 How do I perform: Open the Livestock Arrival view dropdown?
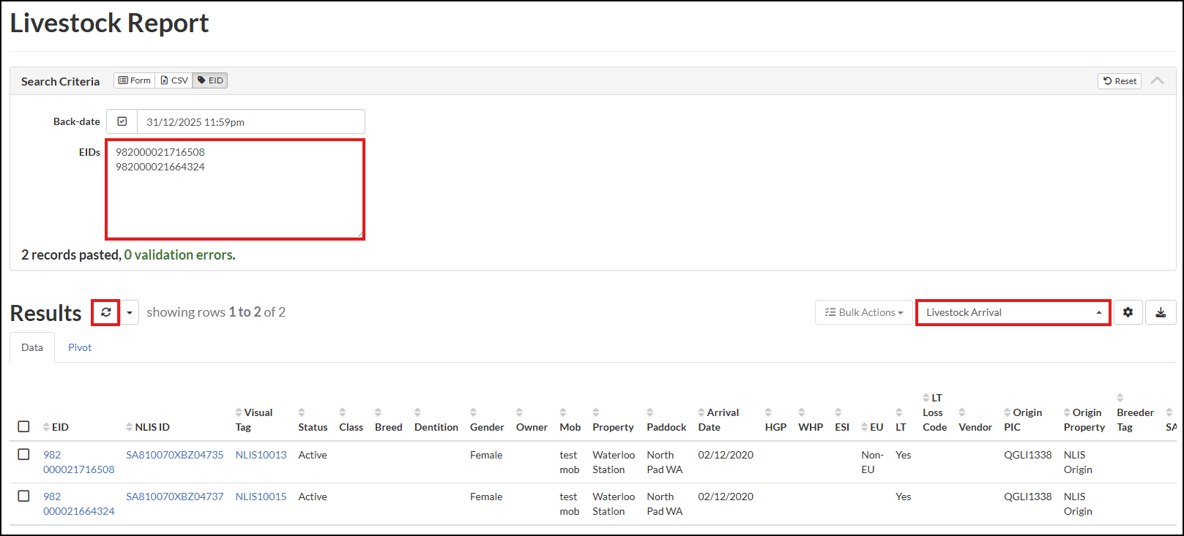1013,312
